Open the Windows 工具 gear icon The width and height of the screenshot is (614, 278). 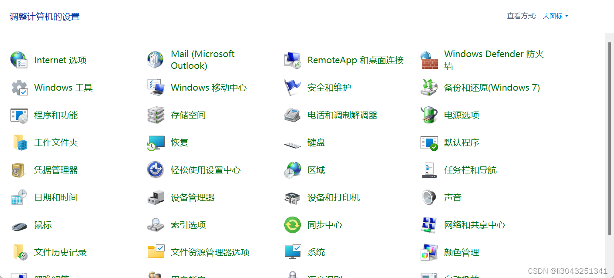coord(19,88)
